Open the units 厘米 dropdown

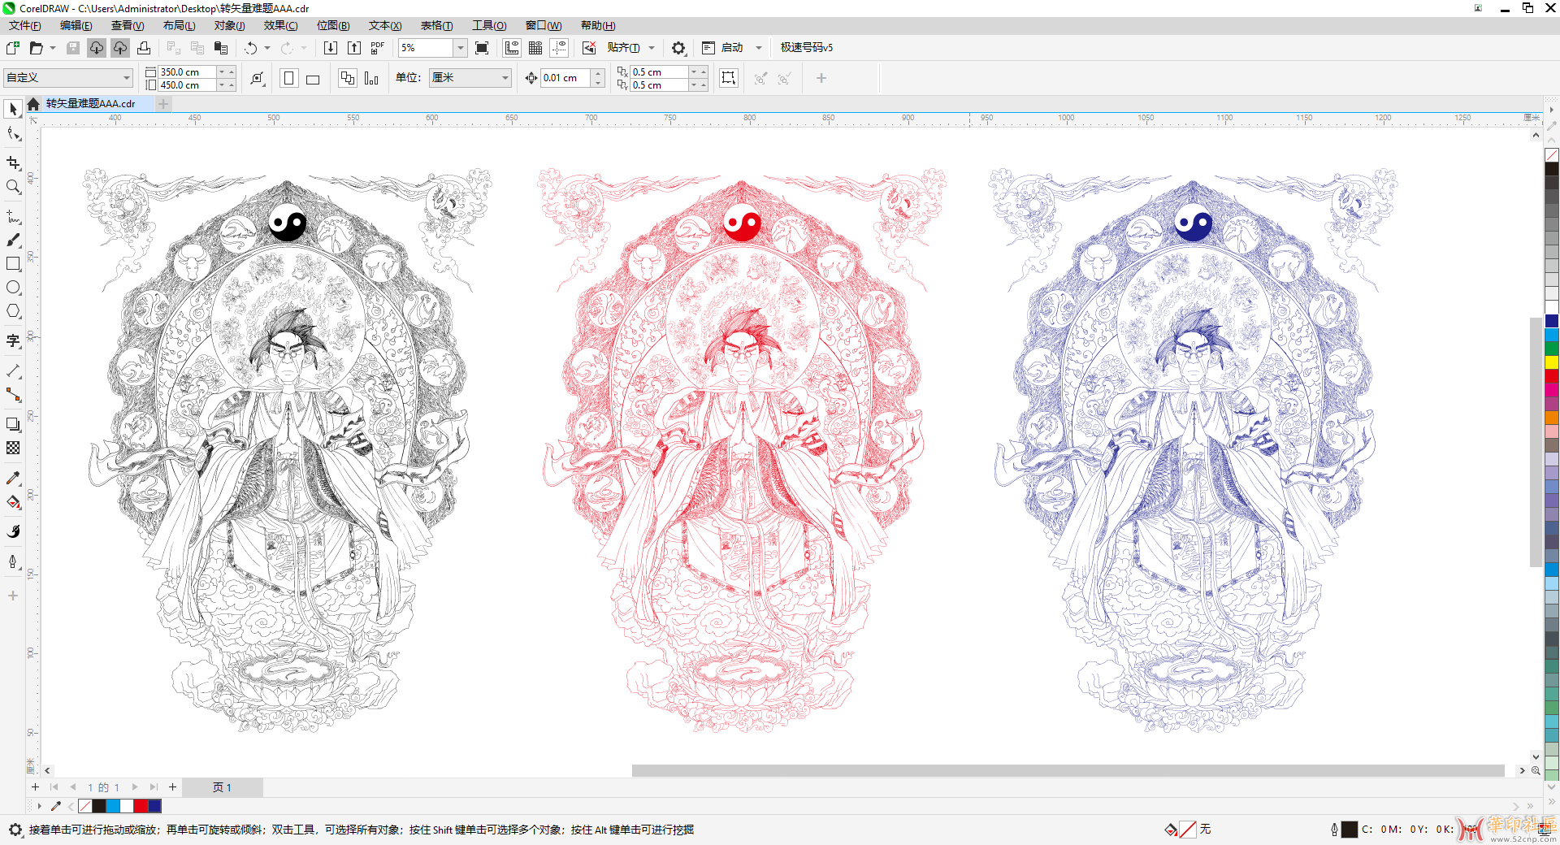click(x=505, y=78)
